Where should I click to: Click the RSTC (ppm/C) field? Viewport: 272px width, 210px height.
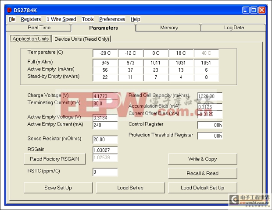tap(105, 172)
